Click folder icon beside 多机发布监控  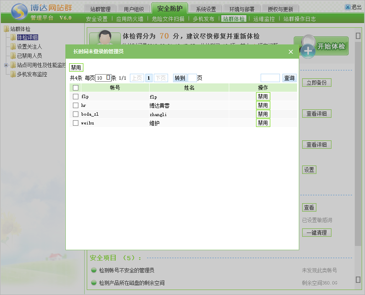coord(13,74)
